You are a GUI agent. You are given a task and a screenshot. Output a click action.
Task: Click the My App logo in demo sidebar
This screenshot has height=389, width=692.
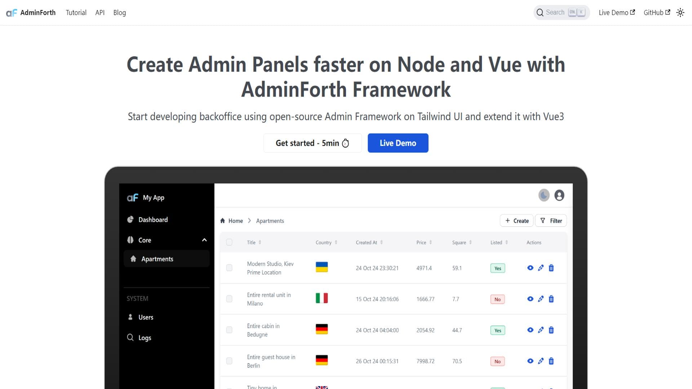coord(132,198)
